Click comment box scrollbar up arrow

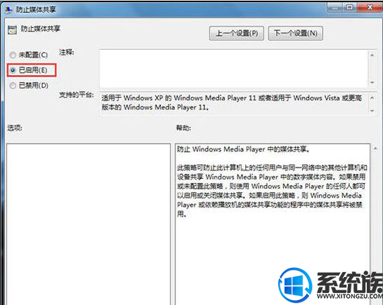click(x=372, y=55)
